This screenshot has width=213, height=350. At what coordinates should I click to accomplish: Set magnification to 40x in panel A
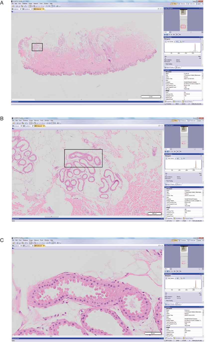pos(180,34)
